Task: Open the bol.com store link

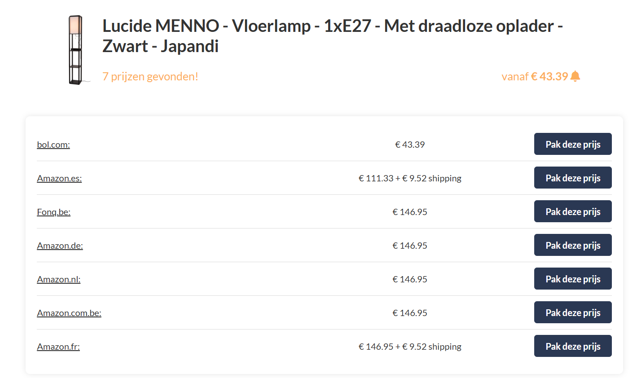Action: pos(53,144)
